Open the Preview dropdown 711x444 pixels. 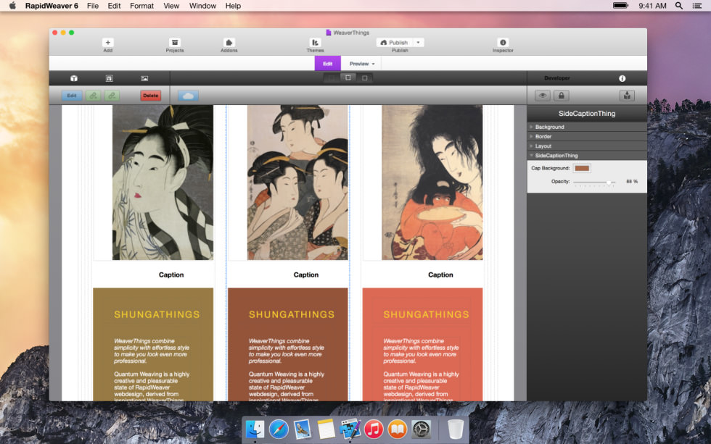[x=361, y=64]
